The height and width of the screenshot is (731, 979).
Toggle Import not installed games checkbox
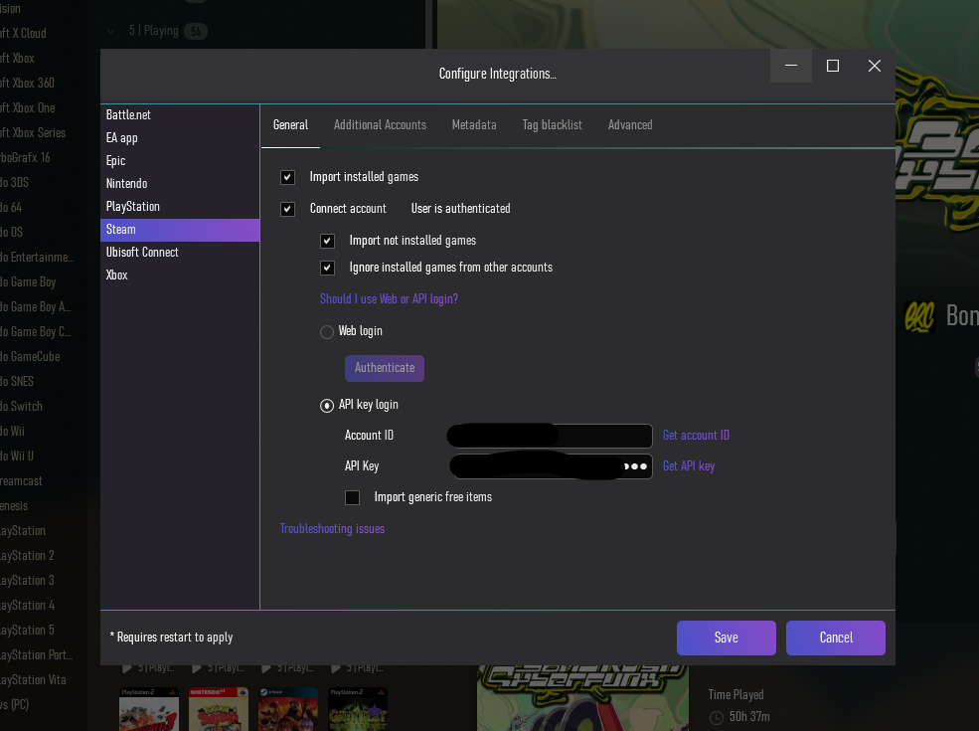(327, 241)
